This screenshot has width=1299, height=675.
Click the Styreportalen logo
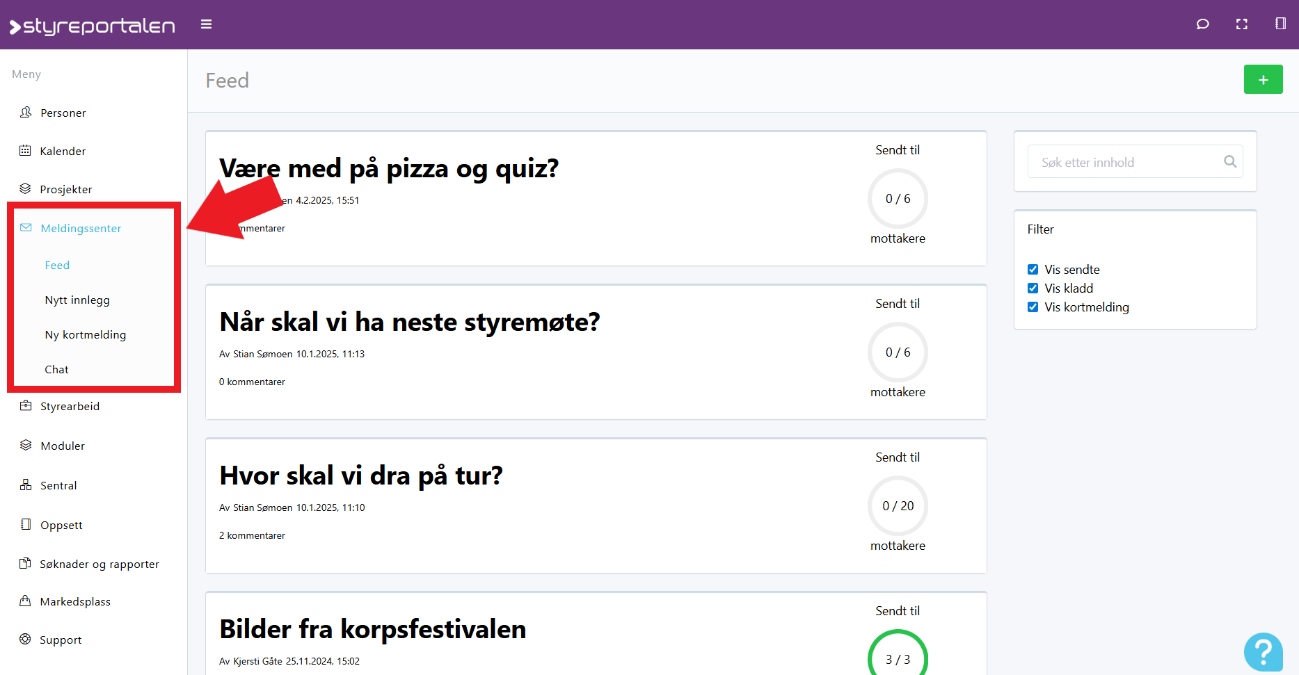pos(92,26)
